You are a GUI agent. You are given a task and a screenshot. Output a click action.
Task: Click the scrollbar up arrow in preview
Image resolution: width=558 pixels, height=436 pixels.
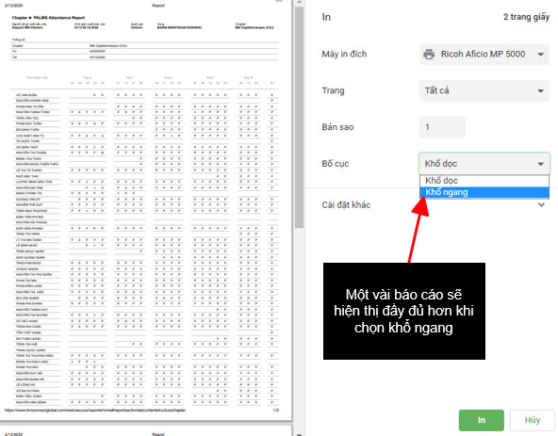click(x=299, y=3)
